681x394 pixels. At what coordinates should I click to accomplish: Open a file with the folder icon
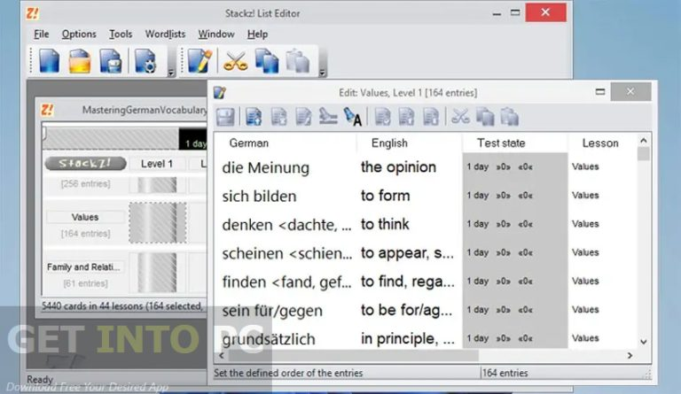[x=80, y=61]
